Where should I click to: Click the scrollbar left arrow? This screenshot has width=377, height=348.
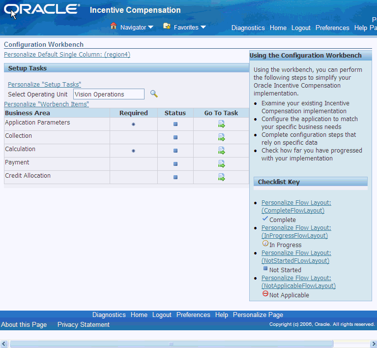click(x=3, y=344)
